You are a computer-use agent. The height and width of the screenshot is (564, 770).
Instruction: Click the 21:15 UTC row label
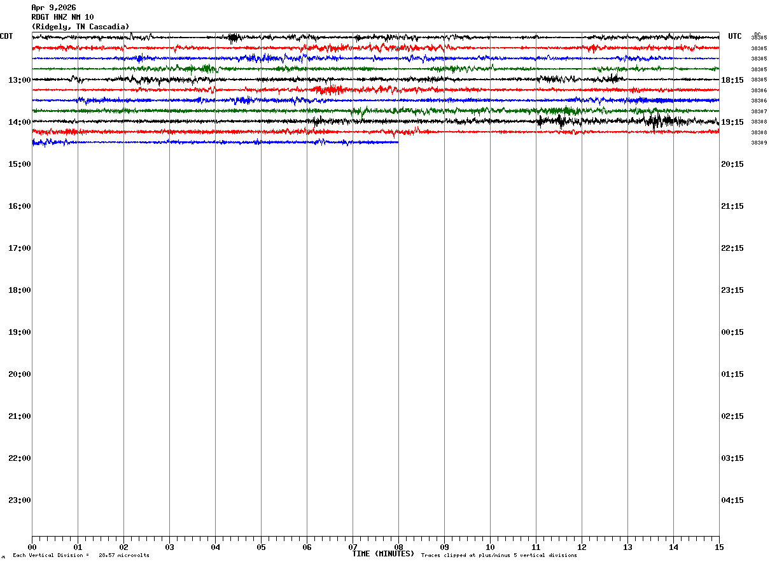click(x=732, y=206)
